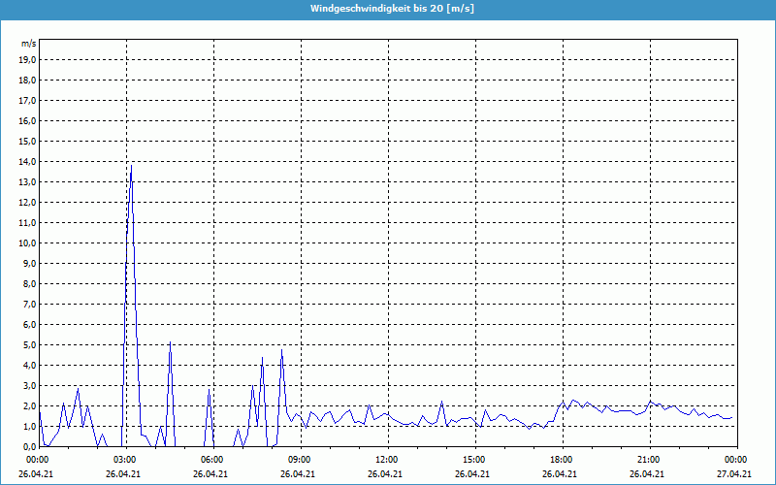Viewport: 776px width, 485px height.
Task: Select the 19,0 y-axis label
Action: (x=27, y=59)
